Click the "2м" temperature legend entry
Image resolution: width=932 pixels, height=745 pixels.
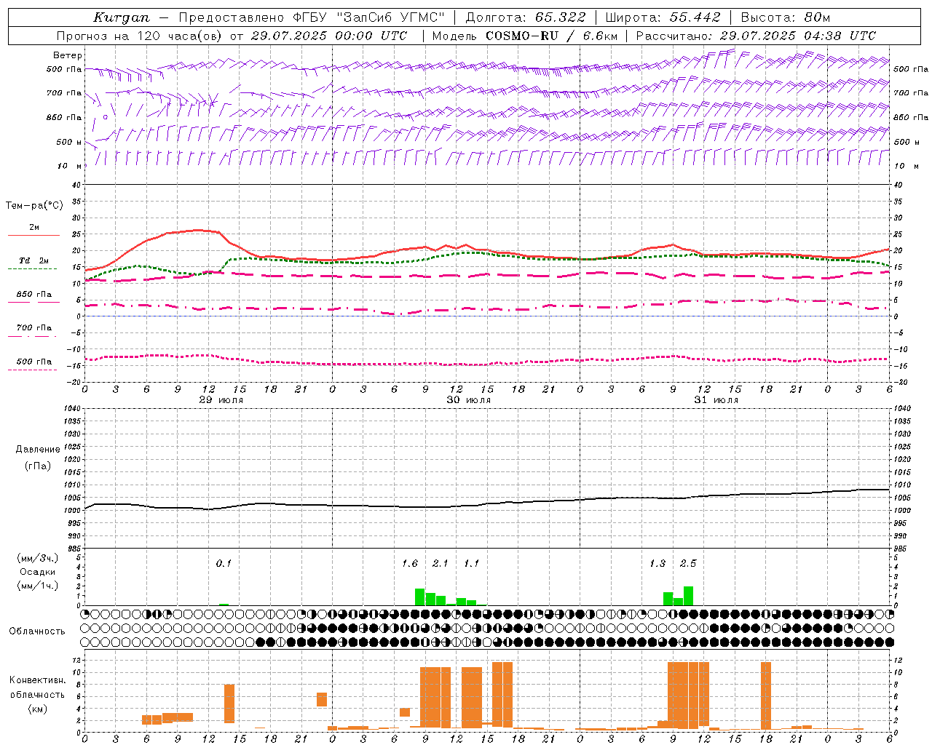coord(34,227)
